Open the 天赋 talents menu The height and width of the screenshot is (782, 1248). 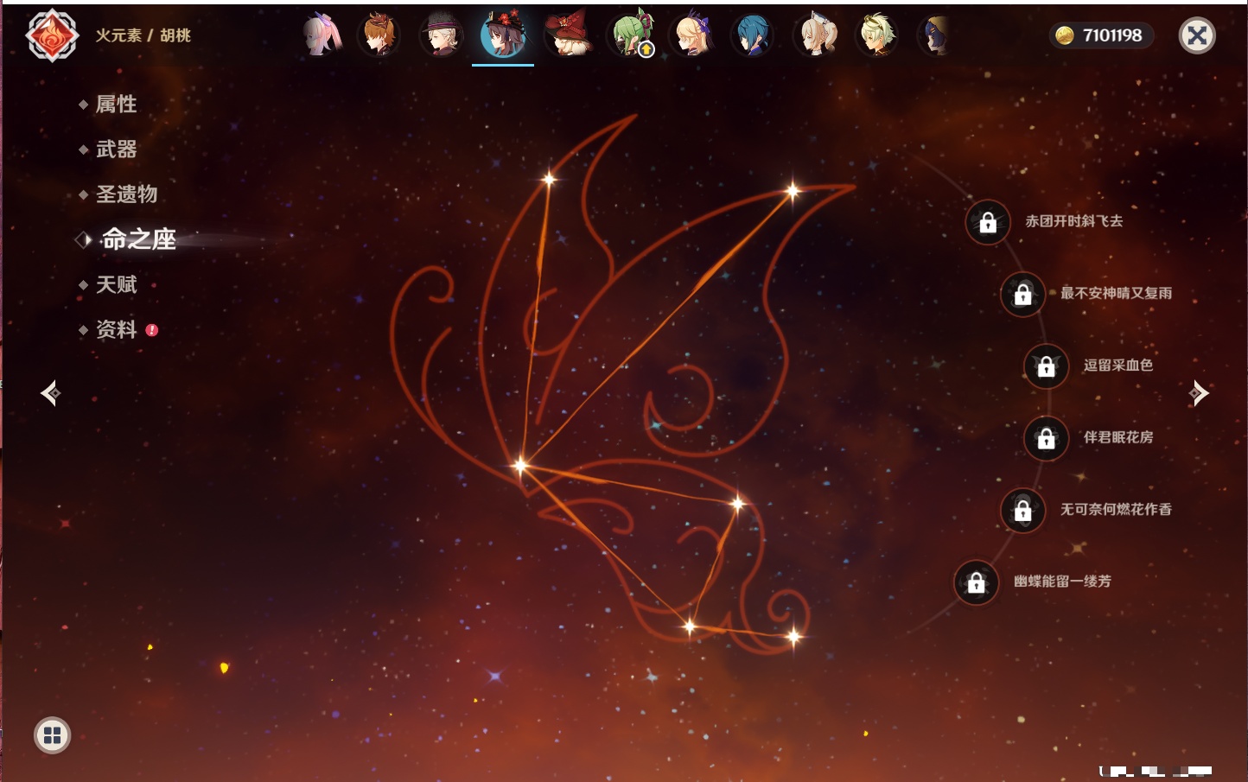coord(116,284)
